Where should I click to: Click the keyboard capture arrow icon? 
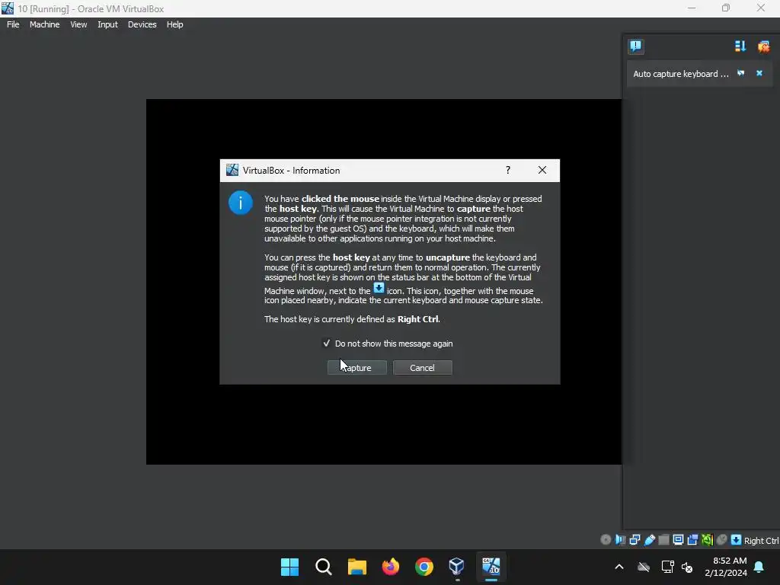737,540
